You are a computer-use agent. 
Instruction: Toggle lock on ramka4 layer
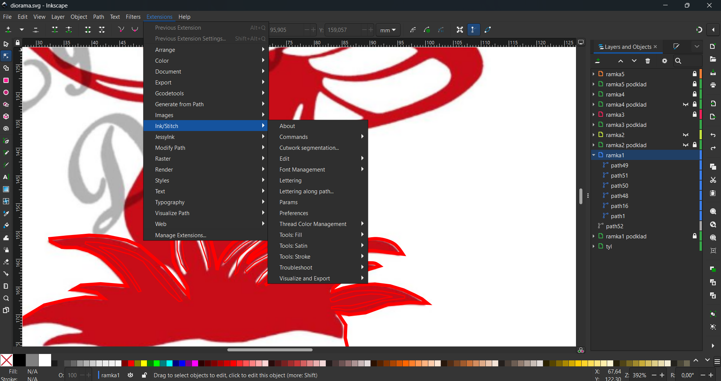coord(695,94)
